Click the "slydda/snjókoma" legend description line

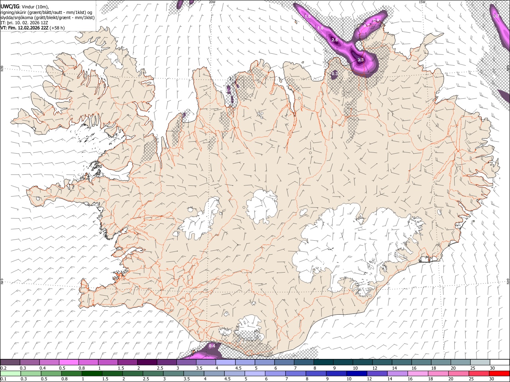point(47,18)
